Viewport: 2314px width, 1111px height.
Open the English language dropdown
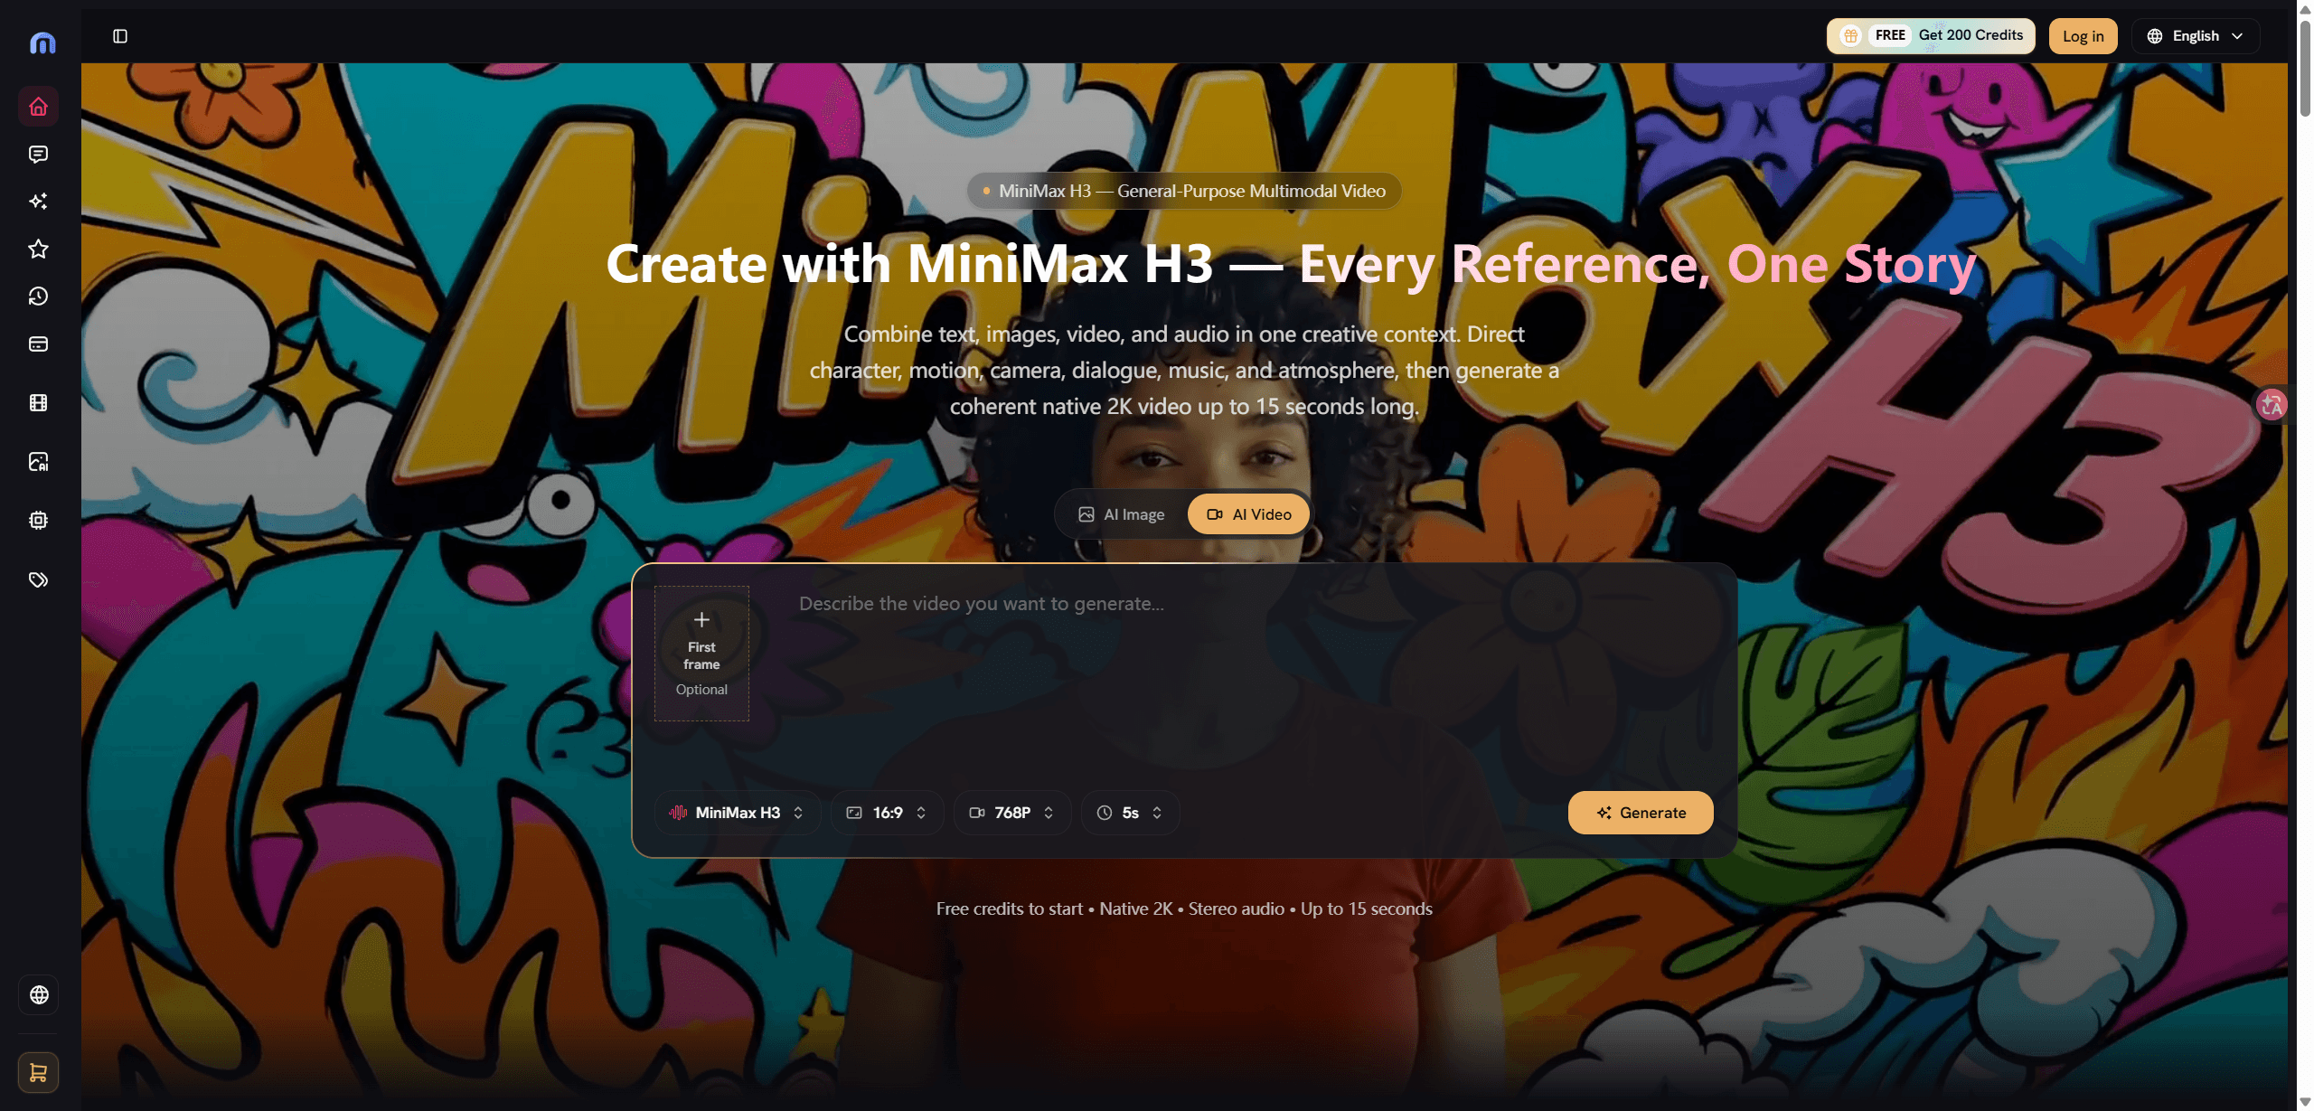(x=2196, y=36)
